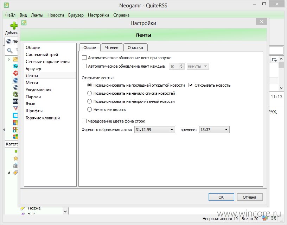Open 'Горячие клавиши' settings section
The image size is (287, 225).
click(x=50, y=118)
